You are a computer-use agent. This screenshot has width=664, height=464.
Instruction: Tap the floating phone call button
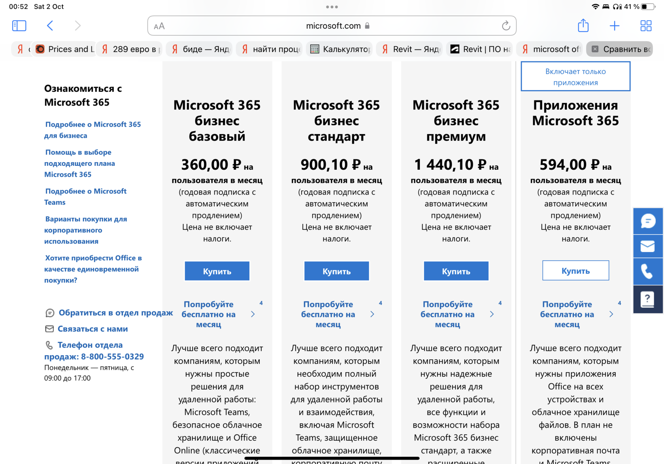pos(648,271)
